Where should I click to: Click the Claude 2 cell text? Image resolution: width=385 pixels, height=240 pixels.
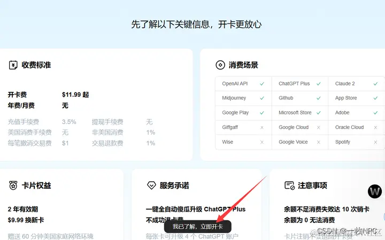[x=345, y=84]
